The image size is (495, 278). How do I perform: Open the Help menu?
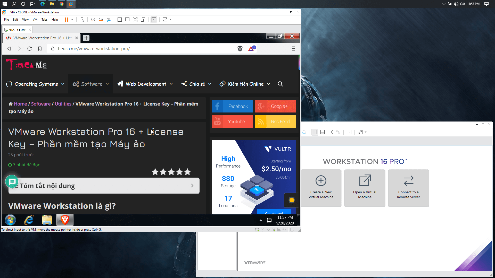point(55,20)
